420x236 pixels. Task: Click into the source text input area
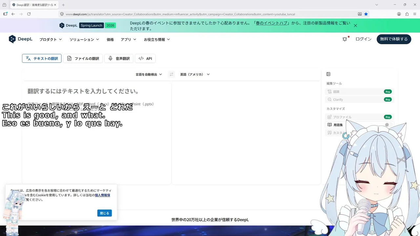tap(97, 133)
